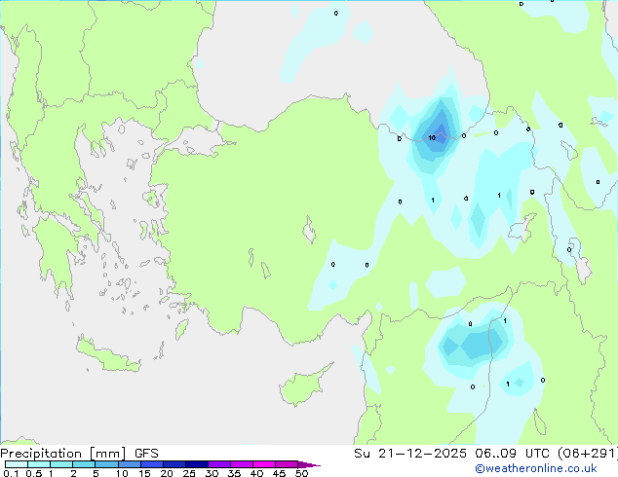Screen dimensions: 618x477
Task: Click the "20" legend scale label
Action: point(167,473)
